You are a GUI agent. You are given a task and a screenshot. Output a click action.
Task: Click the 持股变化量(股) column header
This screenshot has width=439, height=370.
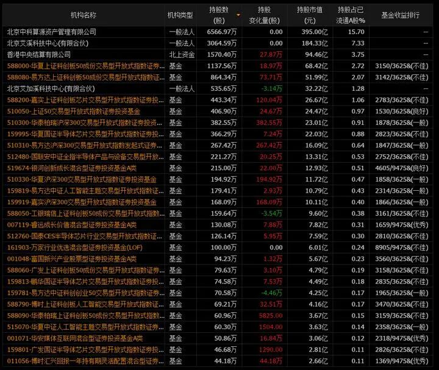click(264, 15)
